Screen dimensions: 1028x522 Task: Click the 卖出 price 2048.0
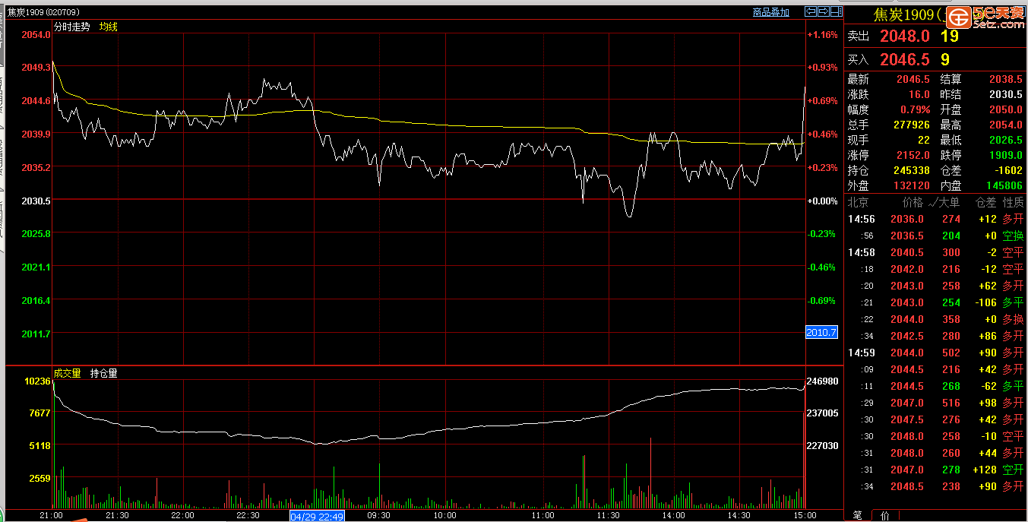click(x=905, y=36)
